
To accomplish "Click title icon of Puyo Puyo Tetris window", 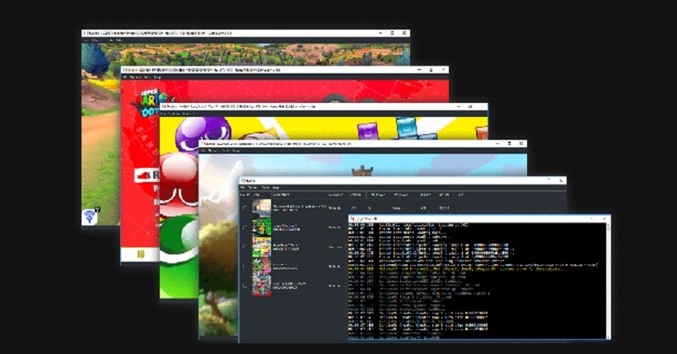I will 164,106.
